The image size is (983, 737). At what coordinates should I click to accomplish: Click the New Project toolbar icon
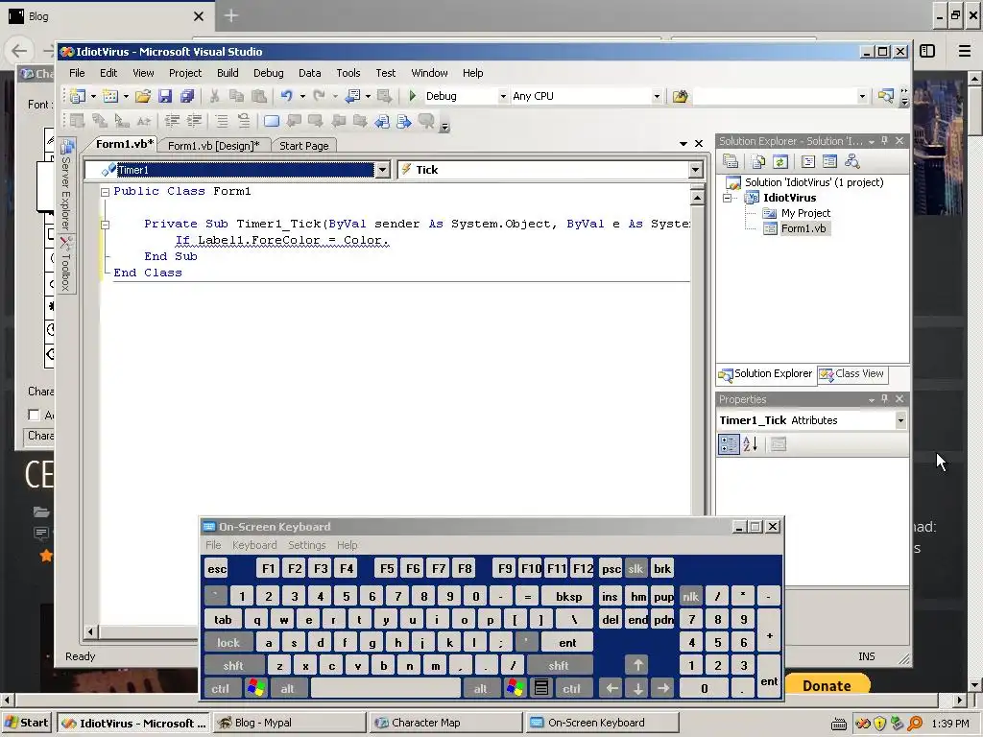click(78, 96)
